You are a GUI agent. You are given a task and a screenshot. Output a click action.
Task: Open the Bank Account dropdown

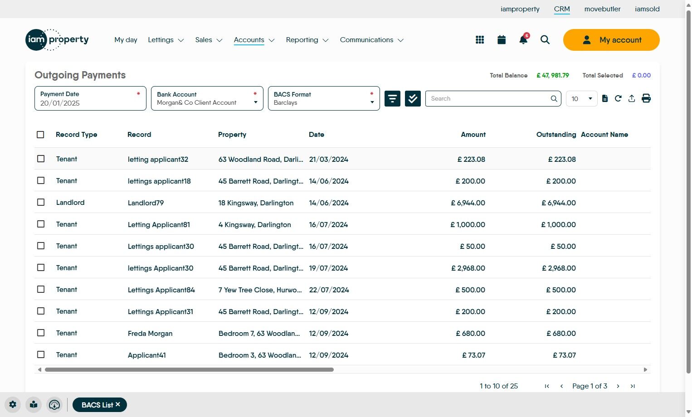pos(207,98)
